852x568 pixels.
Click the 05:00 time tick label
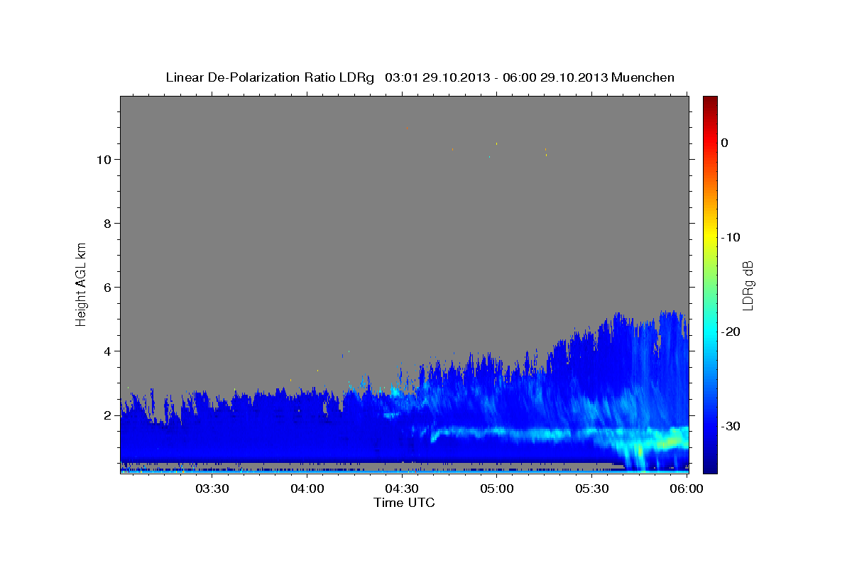(497, 488)
